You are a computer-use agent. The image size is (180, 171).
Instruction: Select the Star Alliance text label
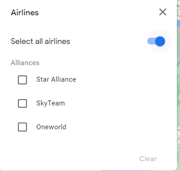coord(56,79)
